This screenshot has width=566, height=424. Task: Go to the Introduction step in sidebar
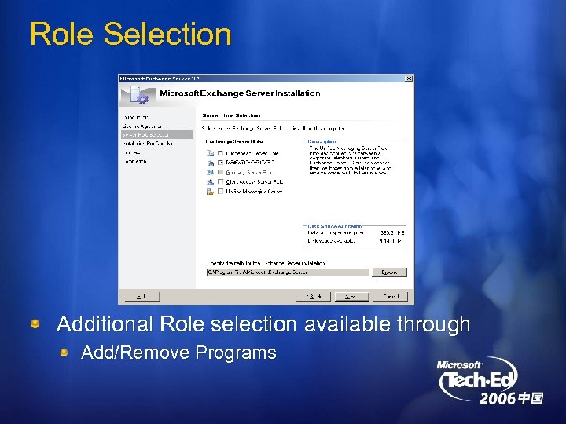[x=136, y=117]
